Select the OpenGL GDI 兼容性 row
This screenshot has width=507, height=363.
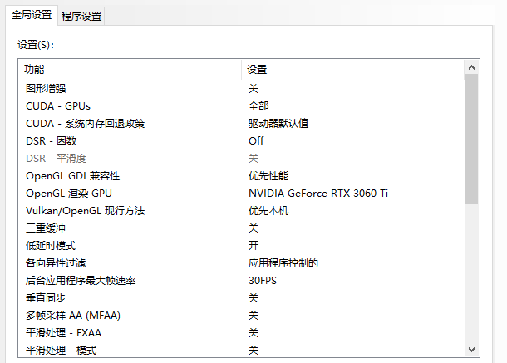(73, 175)
